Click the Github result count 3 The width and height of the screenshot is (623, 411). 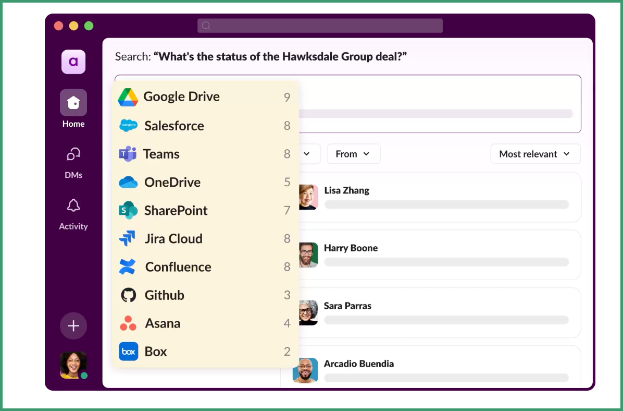pyautogui.click(x=287, y=295)
